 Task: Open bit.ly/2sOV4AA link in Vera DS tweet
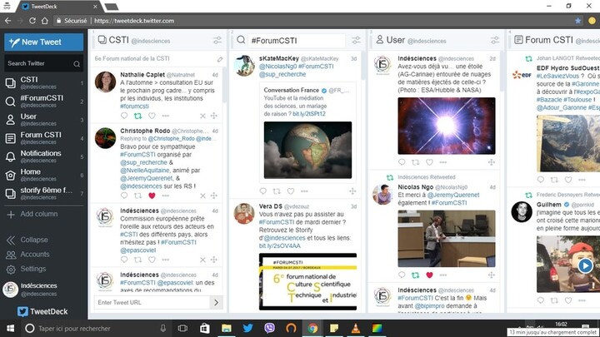[x=280, y=245]
